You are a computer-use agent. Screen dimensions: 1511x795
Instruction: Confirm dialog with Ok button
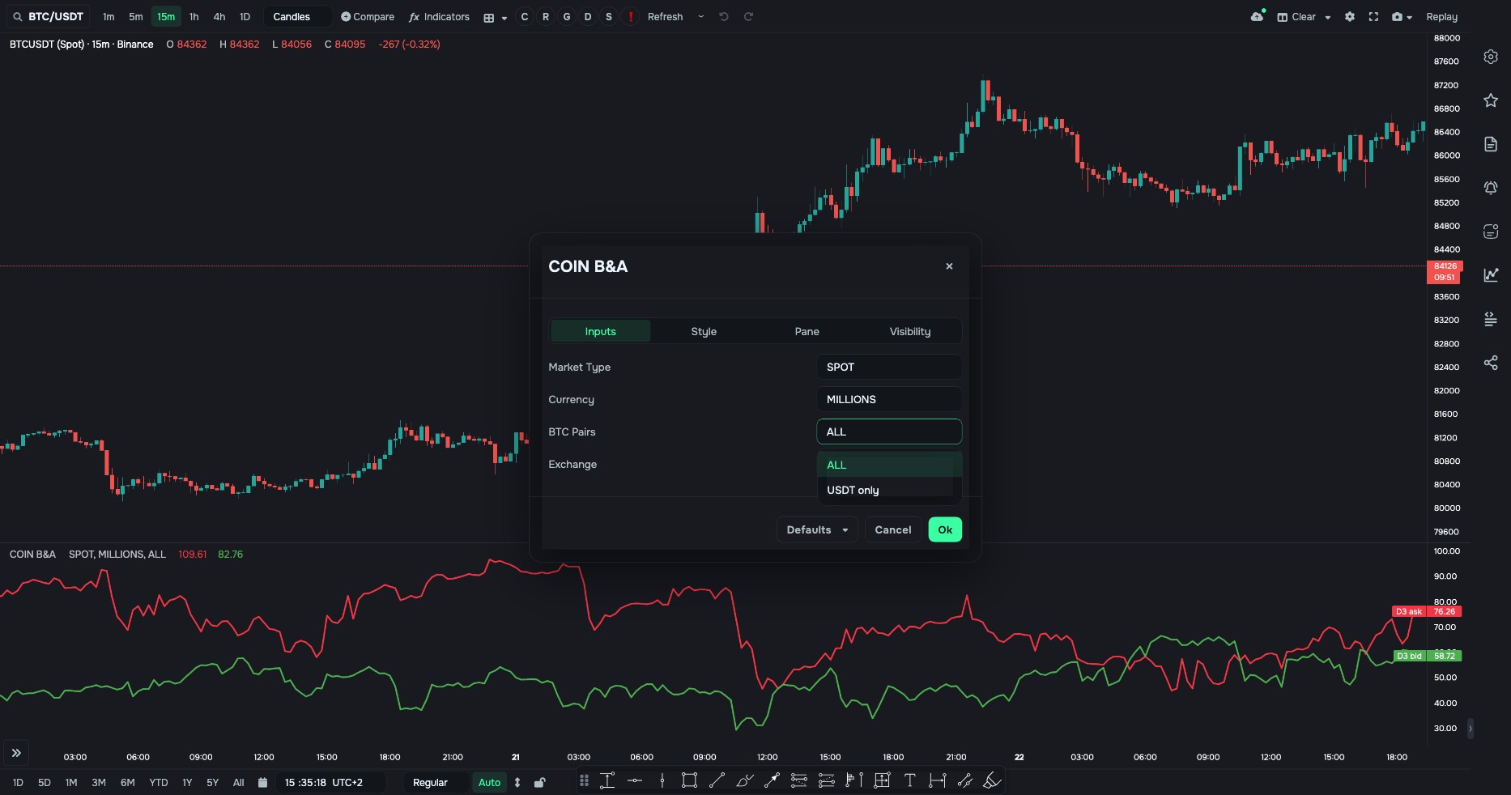click(x=945, y=529)
